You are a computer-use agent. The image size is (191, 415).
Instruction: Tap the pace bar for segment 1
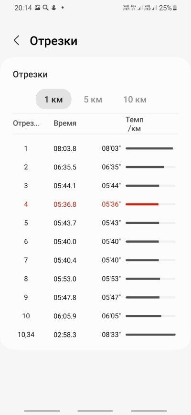point(149,148)
